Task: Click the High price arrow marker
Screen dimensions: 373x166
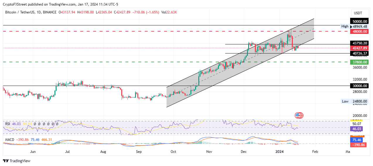Action: click(345, 26)
